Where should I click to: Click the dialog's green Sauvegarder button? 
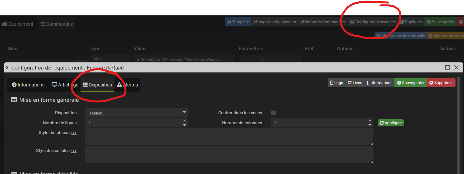point(411,83)
